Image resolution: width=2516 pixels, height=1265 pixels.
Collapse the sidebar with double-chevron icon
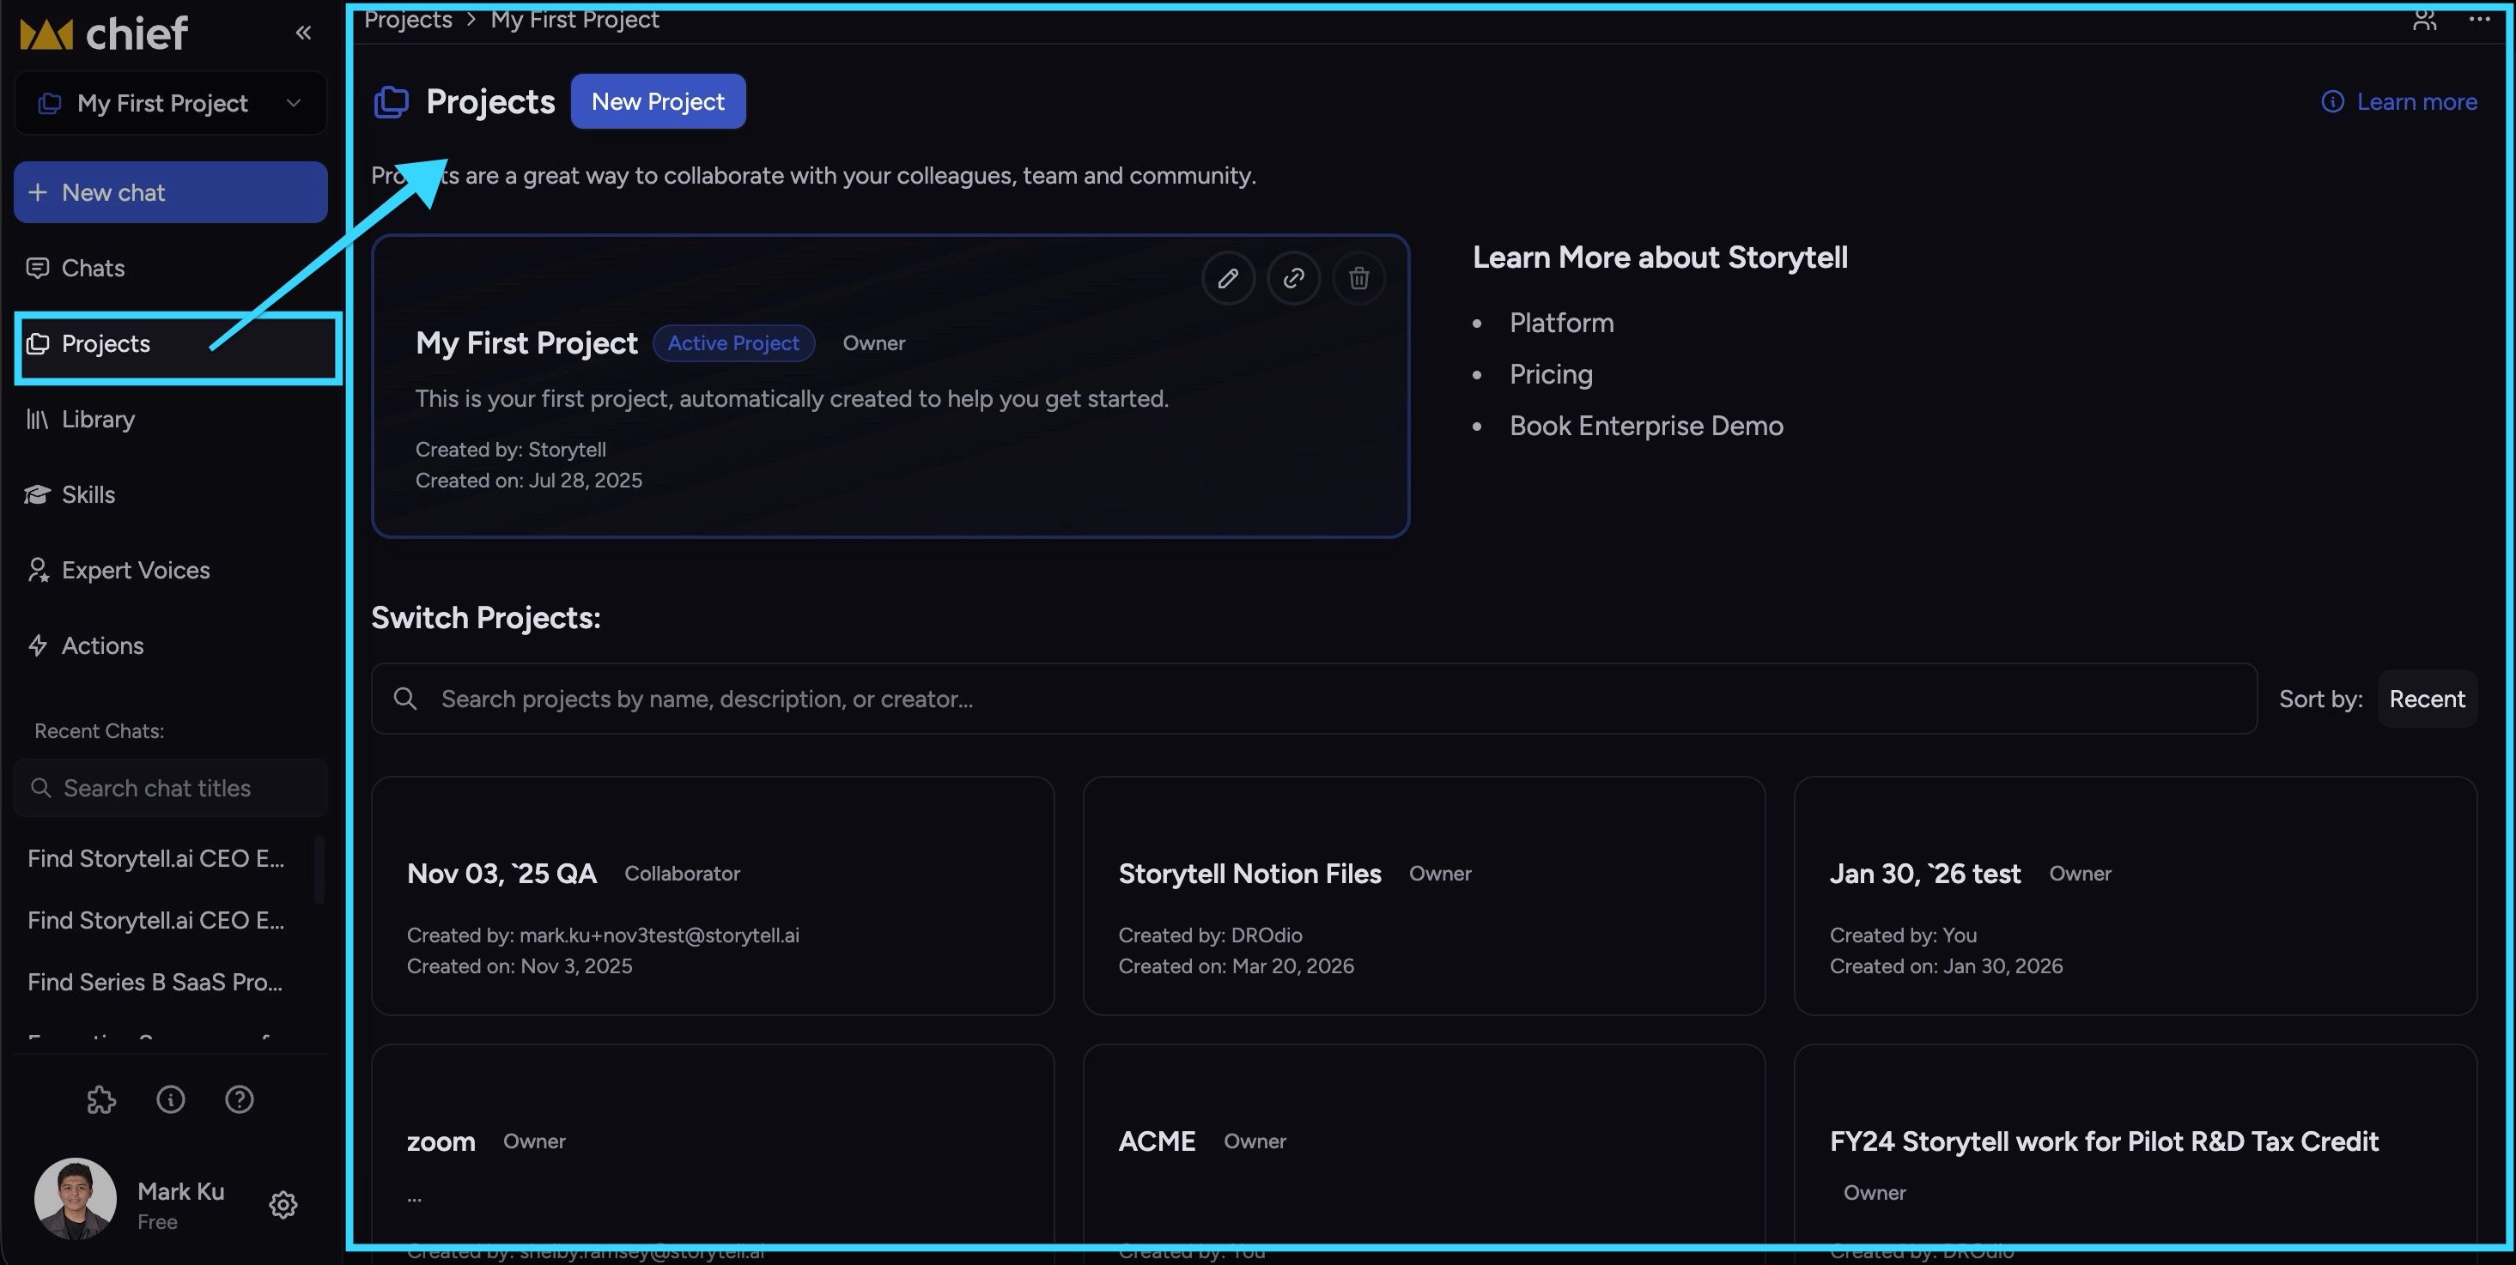coord(304,33)
